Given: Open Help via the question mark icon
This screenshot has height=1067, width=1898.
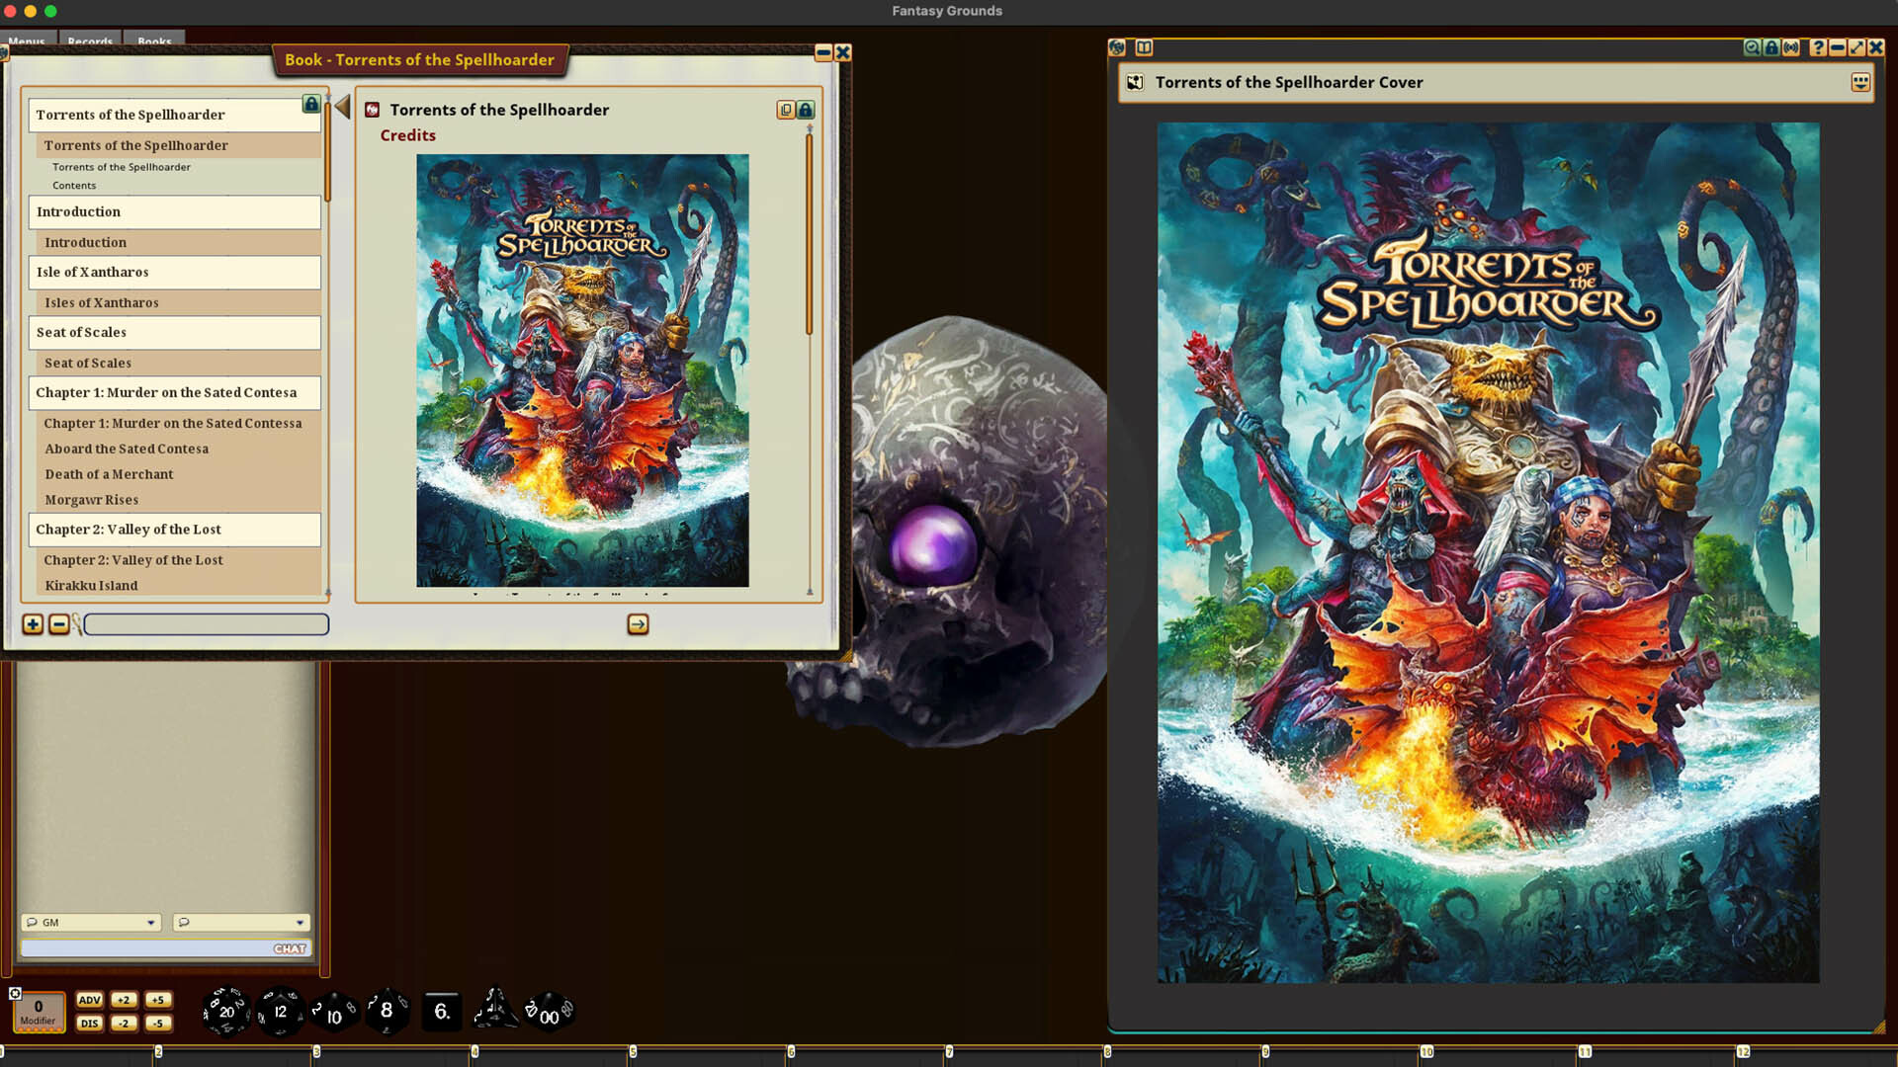Looking at the screenshot, I should click(x=1817, y=47).
